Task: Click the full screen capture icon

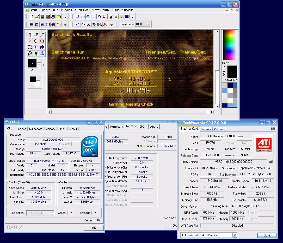Action: pos(32,24)
